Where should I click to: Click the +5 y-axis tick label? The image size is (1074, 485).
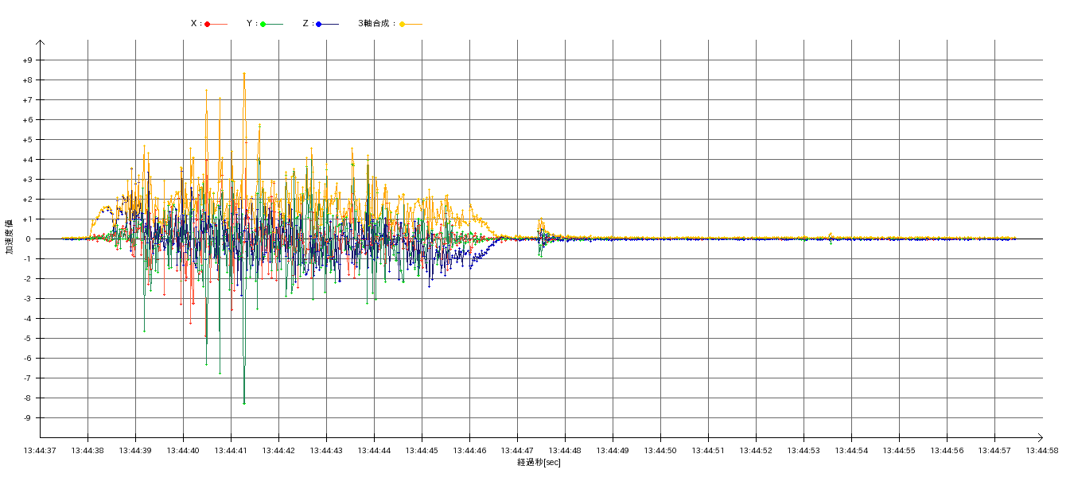tap(27, 140)
